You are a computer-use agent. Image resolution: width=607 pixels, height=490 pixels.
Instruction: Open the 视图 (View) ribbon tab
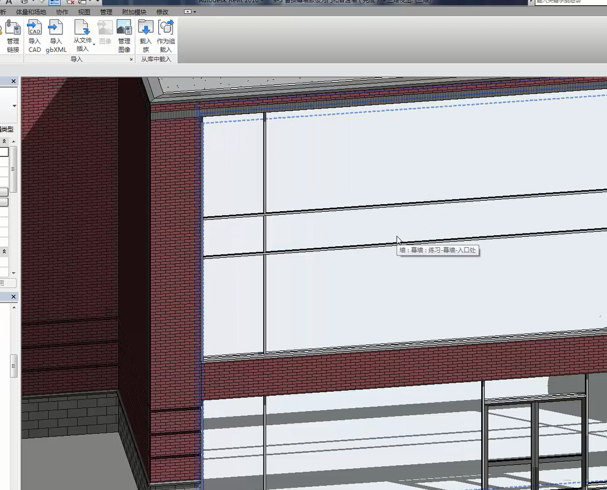coord(84,12)
